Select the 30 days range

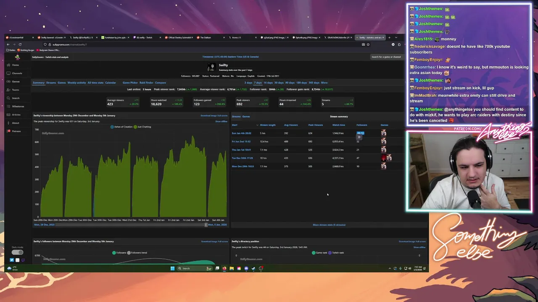(x=279, y=83)
